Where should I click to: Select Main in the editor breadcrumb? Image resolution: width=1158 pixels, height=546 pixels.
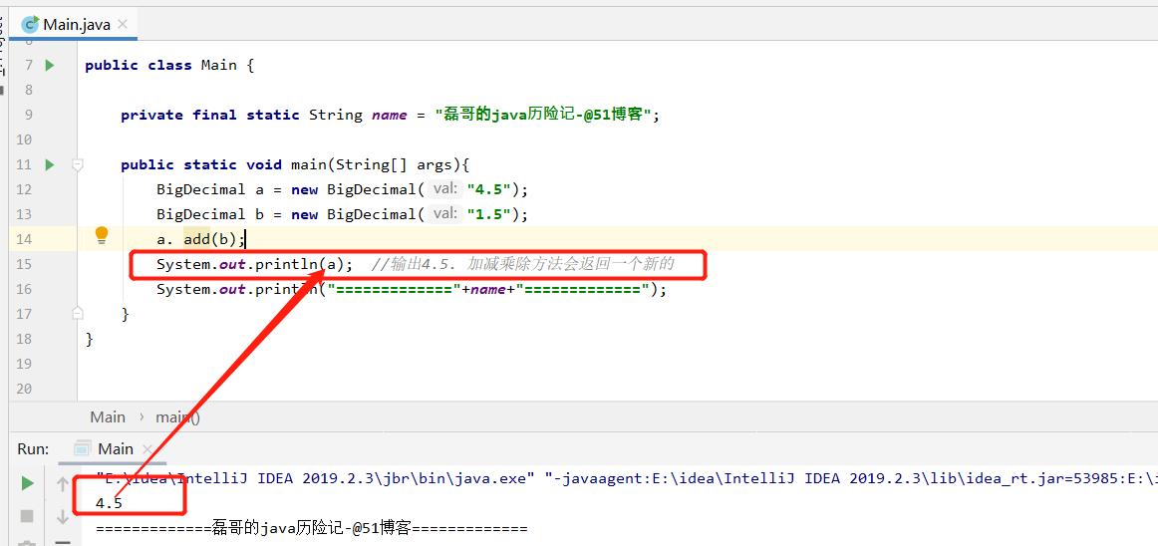[x=108, y=416]
